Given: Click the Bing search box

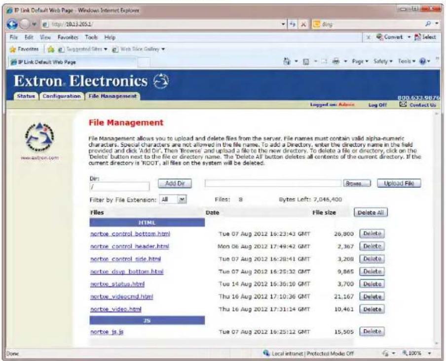Looking at the screenshot, I should (369, 25).
